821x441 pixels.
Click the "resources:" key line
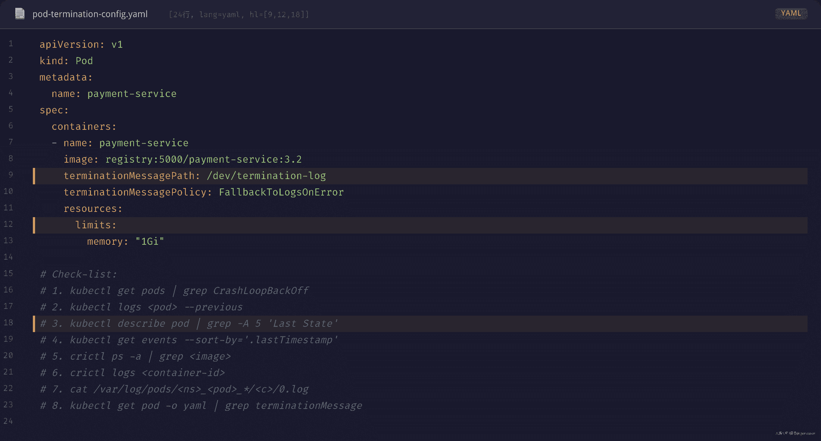93,209
